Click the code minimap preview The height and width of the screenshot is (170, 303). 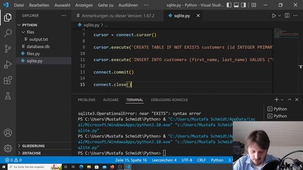pyautogui.click(x=286, y=33)
